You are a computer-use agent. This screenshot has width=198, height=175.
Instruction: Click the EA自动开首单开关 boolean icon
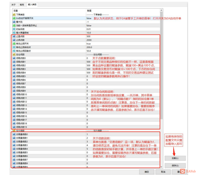click(14, 18)
